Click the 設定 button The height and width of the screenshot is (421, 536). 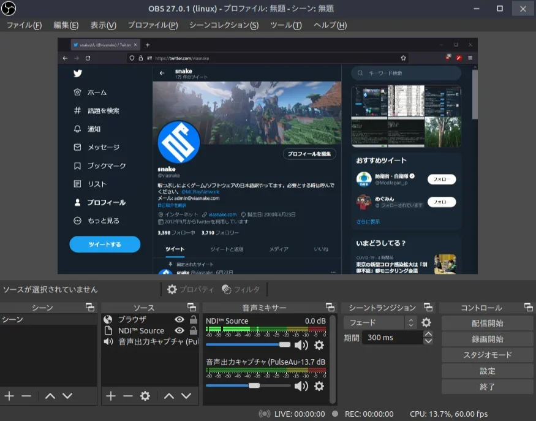488,371
